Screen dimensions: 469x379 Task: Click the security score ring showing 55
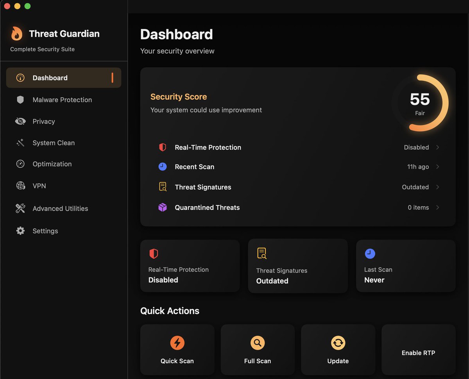point(420,103)
